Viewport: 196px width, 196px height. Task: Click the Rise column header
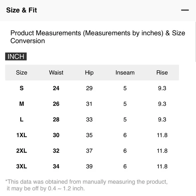click(x=162, y=73)
